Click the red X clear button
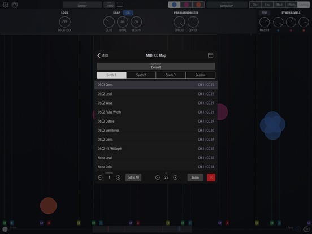The image size is (312, 234). [211, 177]
